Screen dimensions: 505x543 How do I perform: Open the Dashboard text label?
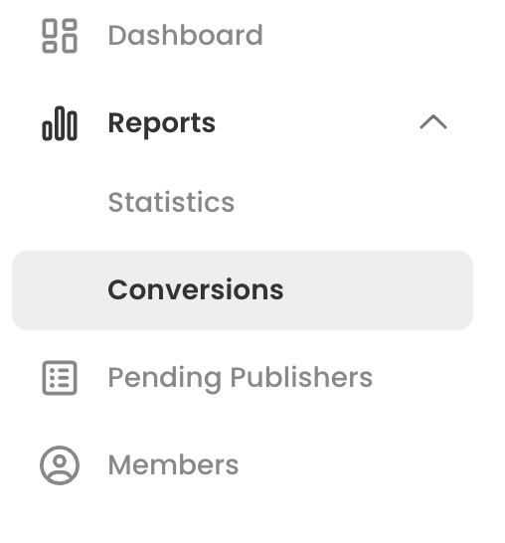pos(186,36)
